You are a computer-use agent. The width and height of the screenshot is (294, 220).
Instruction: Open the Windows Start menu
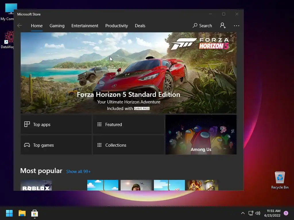point(9,213)
